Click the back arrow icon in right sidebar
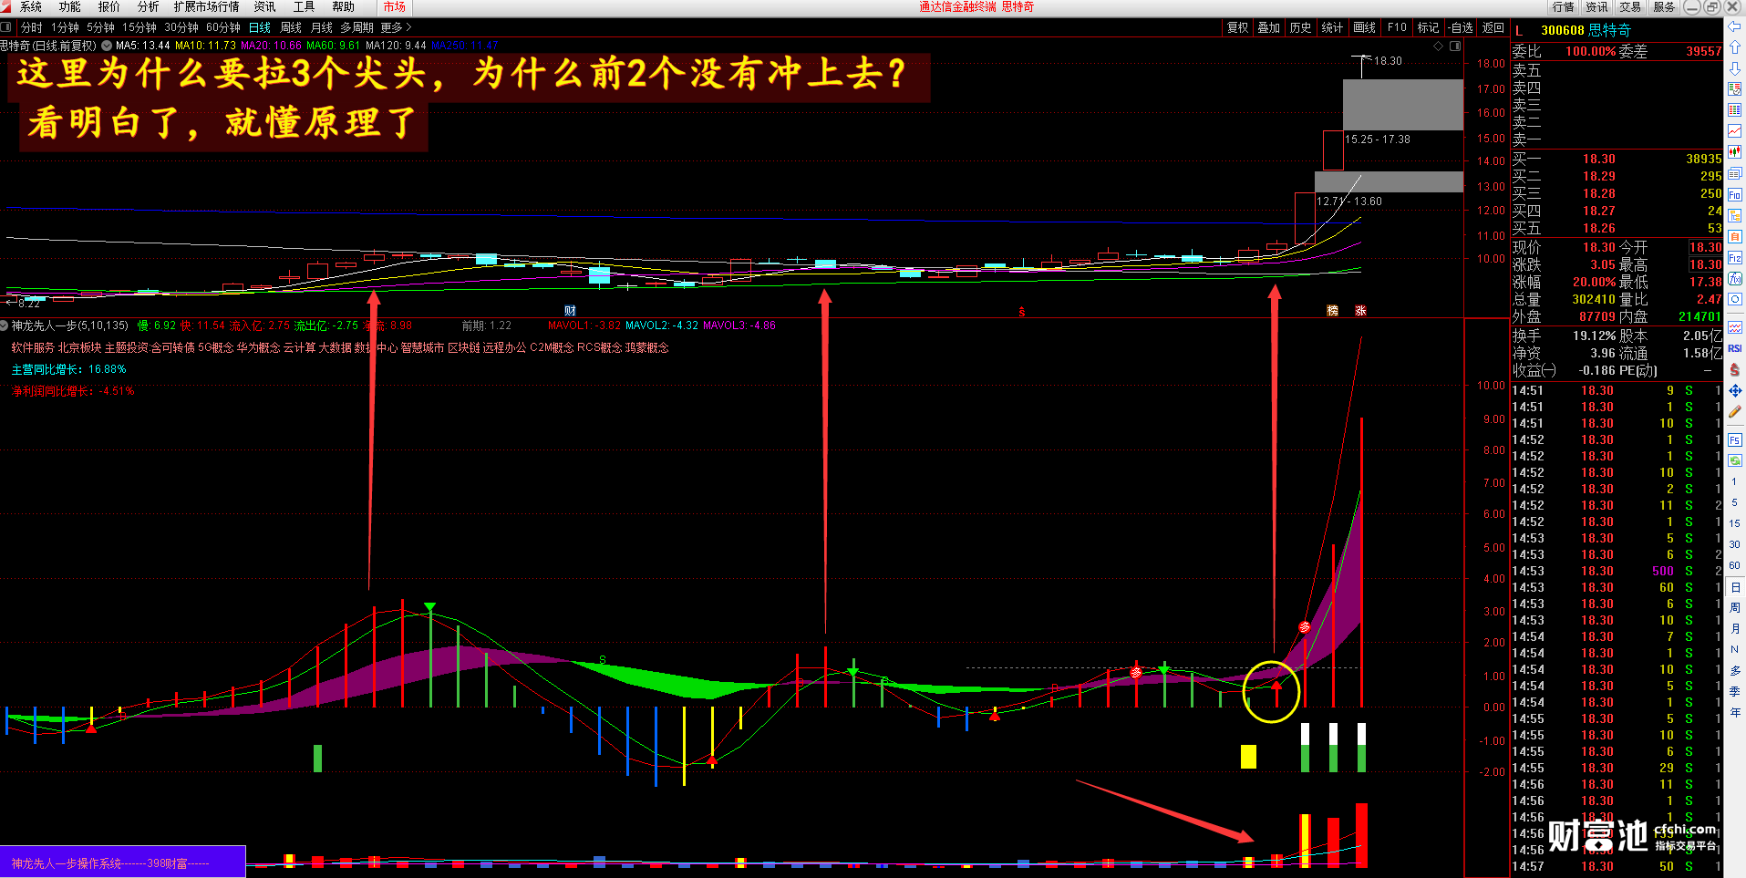The width and height of the screenshot is (1746, 878). click(1734, 26)
